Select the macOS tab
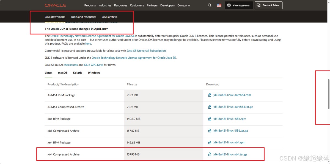Viewport: 330px width, 164px height. point(63,73)
